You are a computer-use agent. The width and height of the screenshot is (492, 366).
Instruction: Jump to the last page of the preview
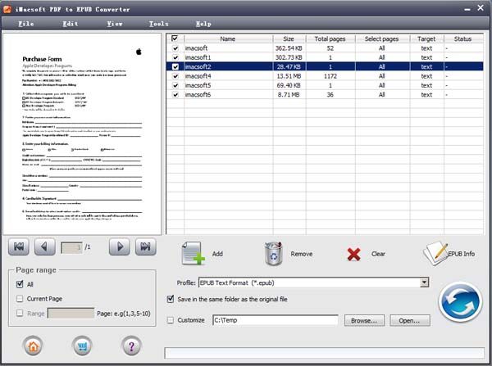[x=146, y=247]
